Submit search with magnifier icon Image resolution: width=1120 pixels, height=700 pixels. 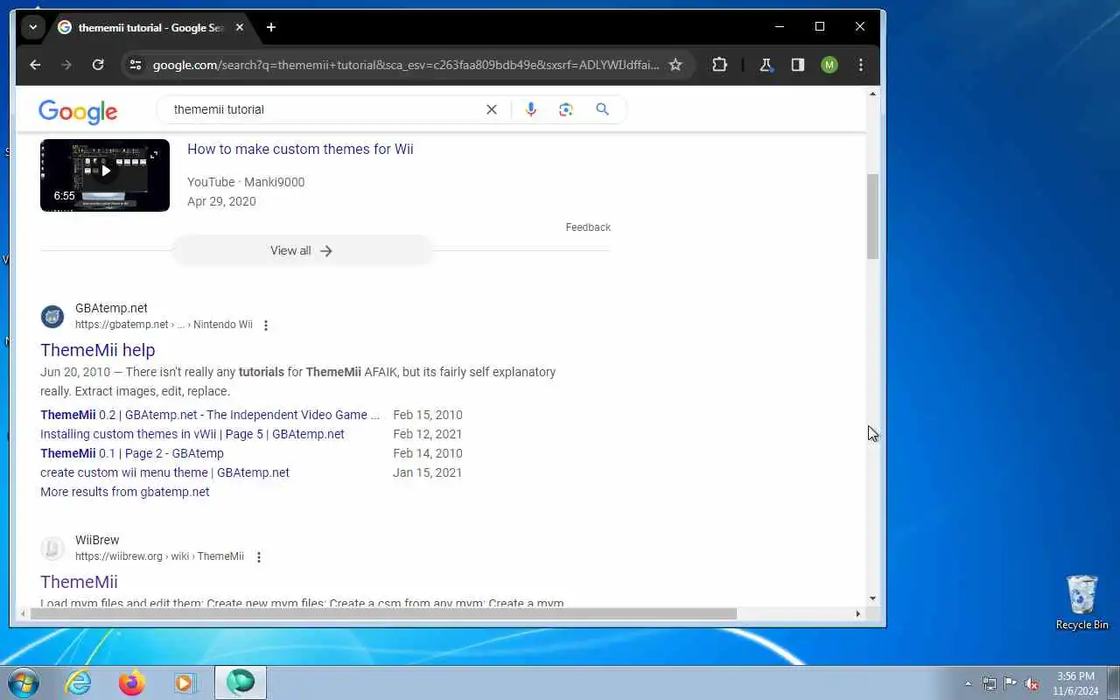[x=602, y=109]
